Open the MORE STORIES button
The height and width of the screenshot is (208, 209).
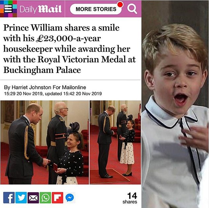[x=96, y=9]
